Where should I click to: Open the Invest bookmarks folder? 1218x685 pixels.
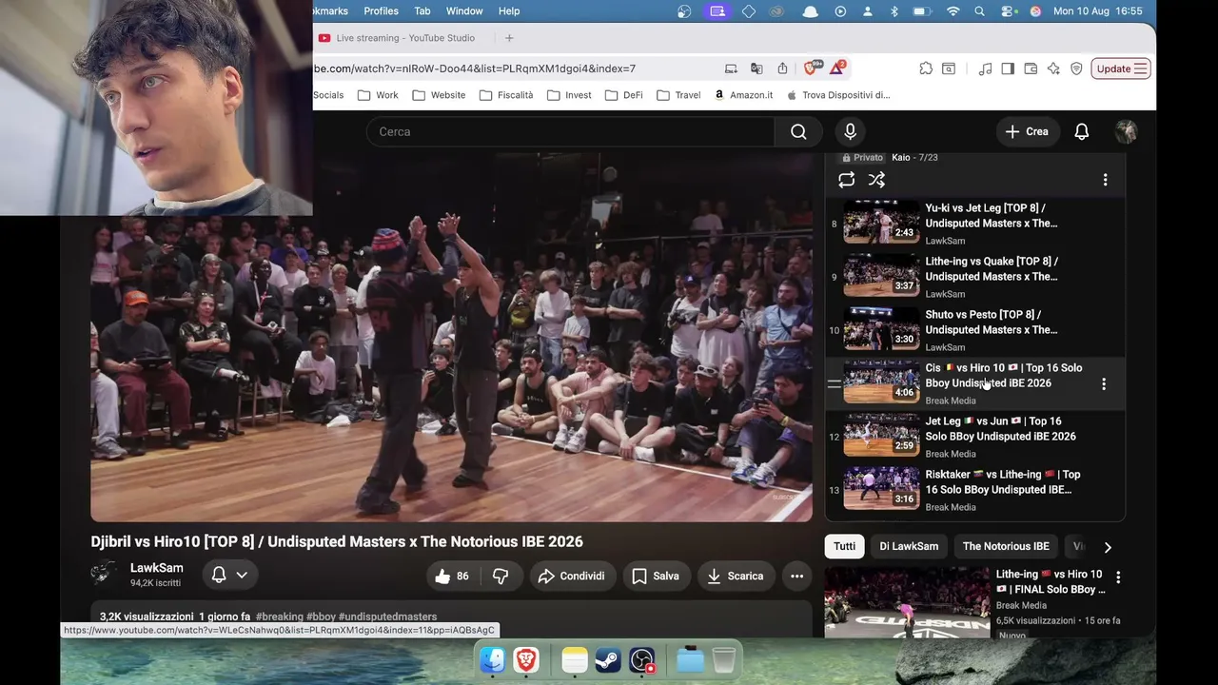coord(569,95)
